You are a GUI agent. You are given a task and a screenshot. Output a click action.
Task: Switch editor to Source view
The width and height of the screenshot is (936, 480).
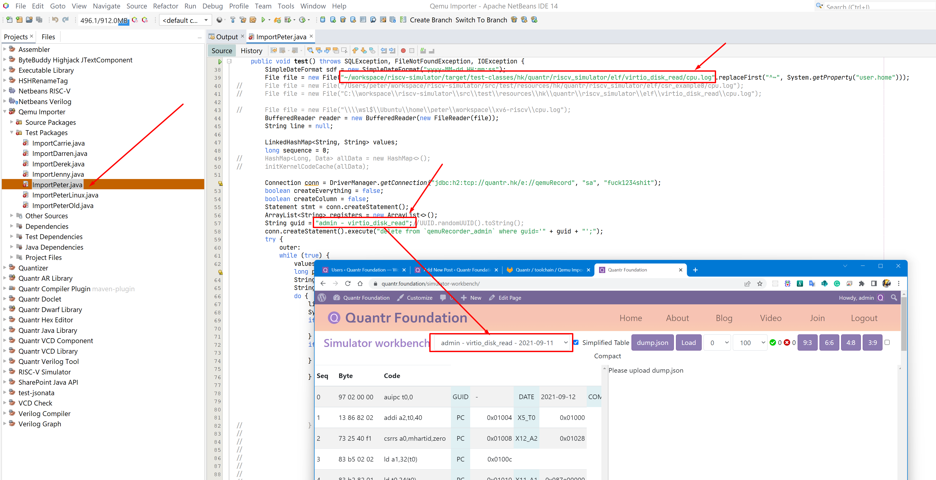pyautogui.click(x=222, y=51)
